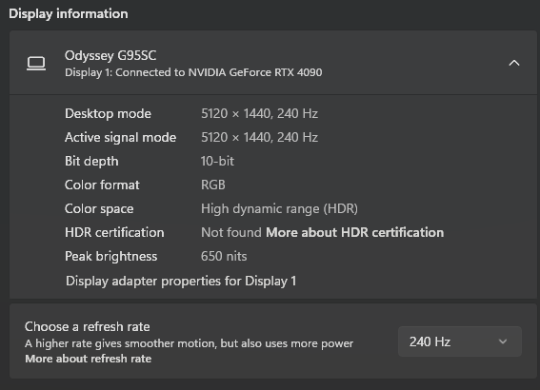Click the RGB color format value
The width and height of the screenshot is (540, 390).
coord(212,185)
